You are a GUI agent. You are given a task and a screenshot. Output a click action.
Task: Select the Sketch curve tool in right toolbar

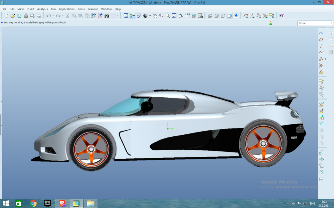pos(321,33)
